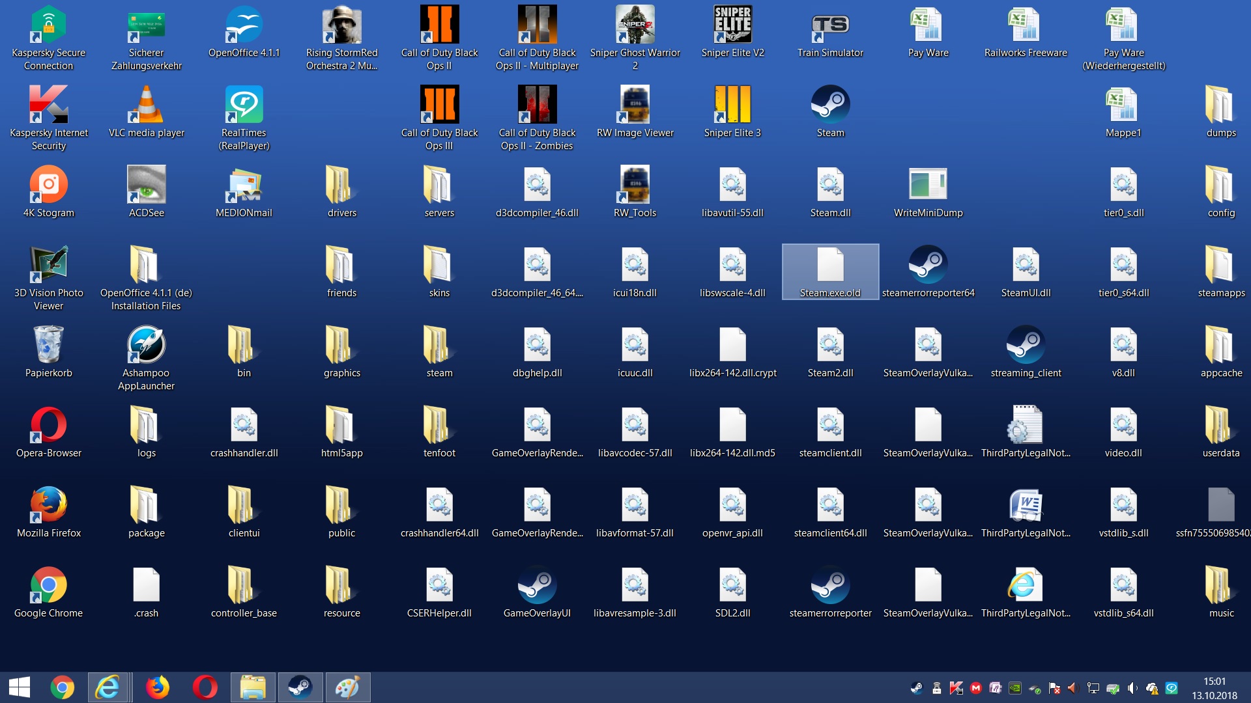Image resolution: width=1251 pixels, height=703 pixels.
Task: Open the Windows Start button
Action: pos(20,687)
